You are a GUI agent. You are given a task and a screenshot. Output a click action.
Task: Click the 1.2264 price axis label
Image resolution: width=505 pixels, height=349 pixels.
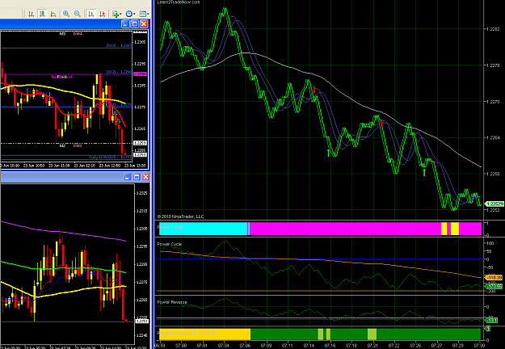(x=493, y=138)
